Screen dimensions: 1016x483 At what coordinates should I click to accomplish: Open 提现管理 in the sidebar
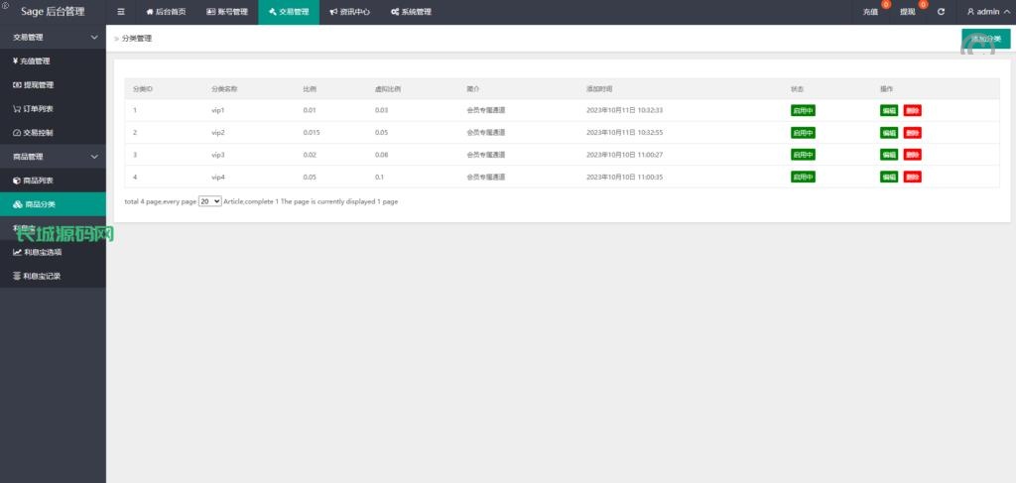coord(38,84)
